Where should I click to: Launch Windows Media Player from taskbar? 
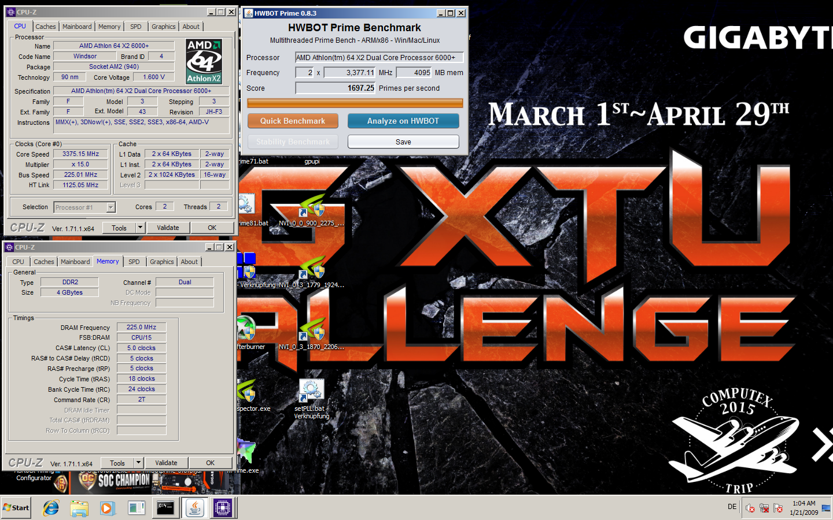108,508
